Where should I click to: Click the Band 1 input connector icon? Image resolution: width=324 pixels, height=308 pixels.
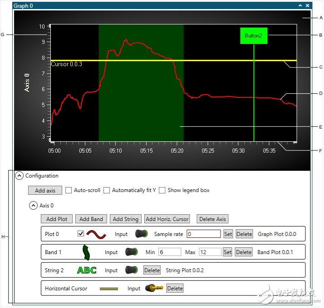[132, 252]
